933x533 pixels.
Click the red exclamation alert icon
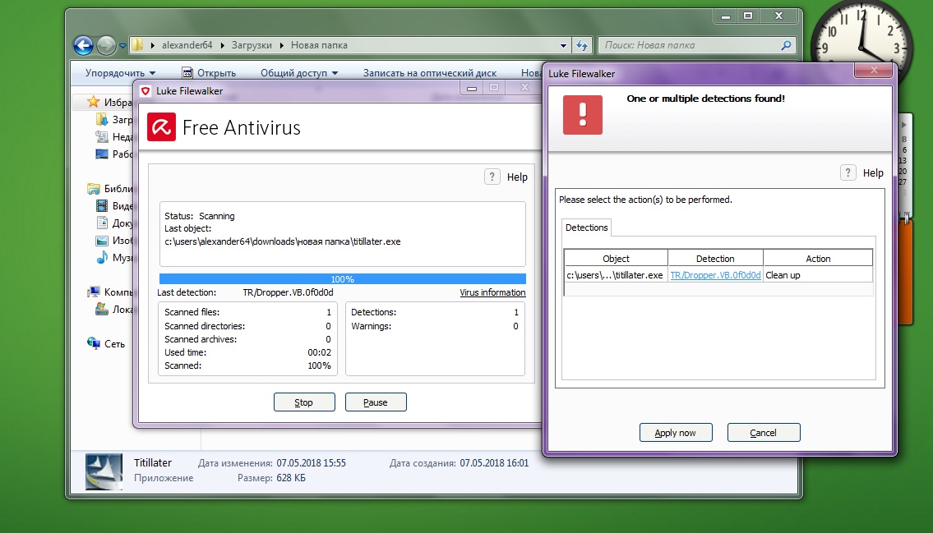pos(583,115)
